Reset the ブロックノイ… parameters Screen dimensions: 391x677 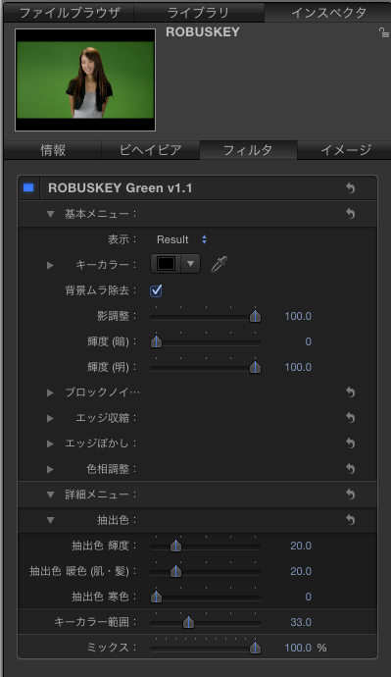pos(351,392)
